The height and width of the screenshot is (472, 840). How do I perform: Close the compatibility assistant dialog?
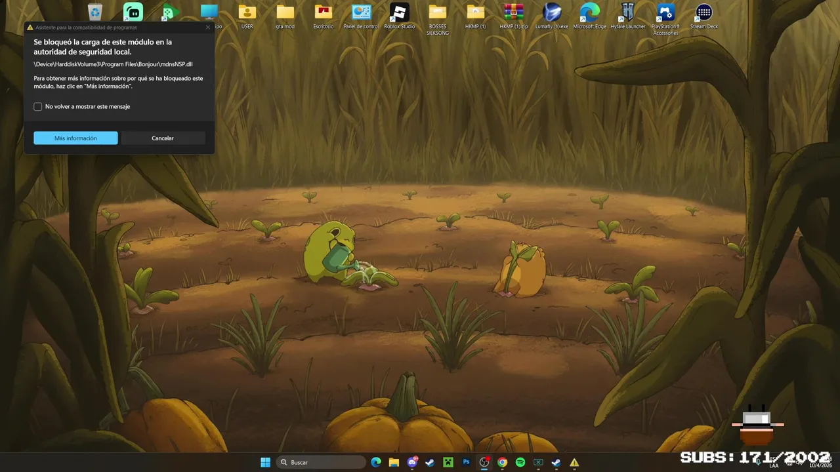pyautogui.click(x=208, y=28)
